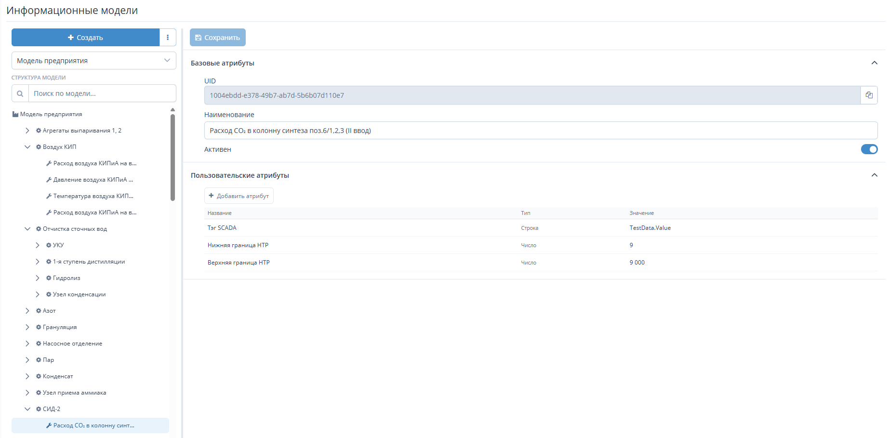Expand the Насосное отделение node
The image size is (889, 438).
[27, 344]
